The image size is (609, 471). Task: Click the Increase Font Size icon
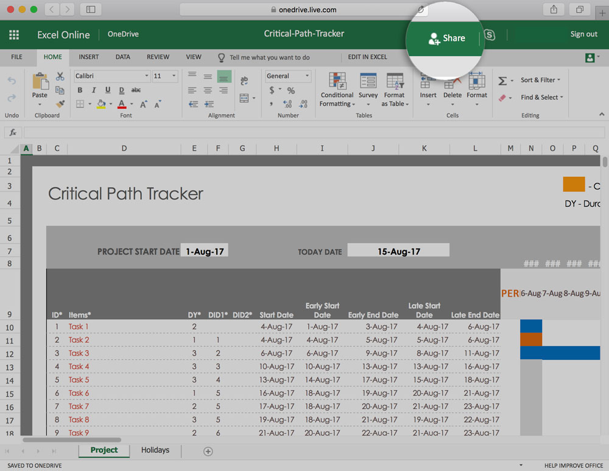pyautogui.click(x=143, y=103)
